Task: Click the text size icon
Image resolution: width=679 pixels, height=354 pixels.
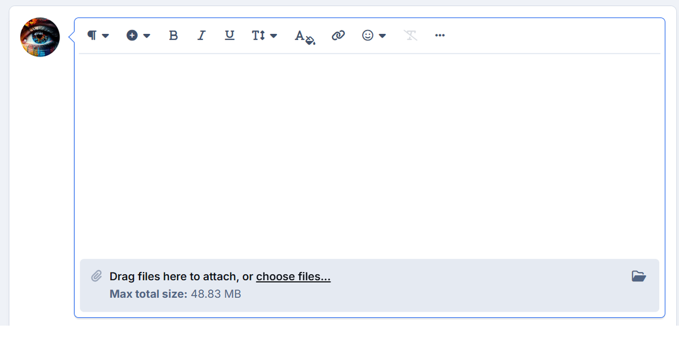Action: [258, 36]
